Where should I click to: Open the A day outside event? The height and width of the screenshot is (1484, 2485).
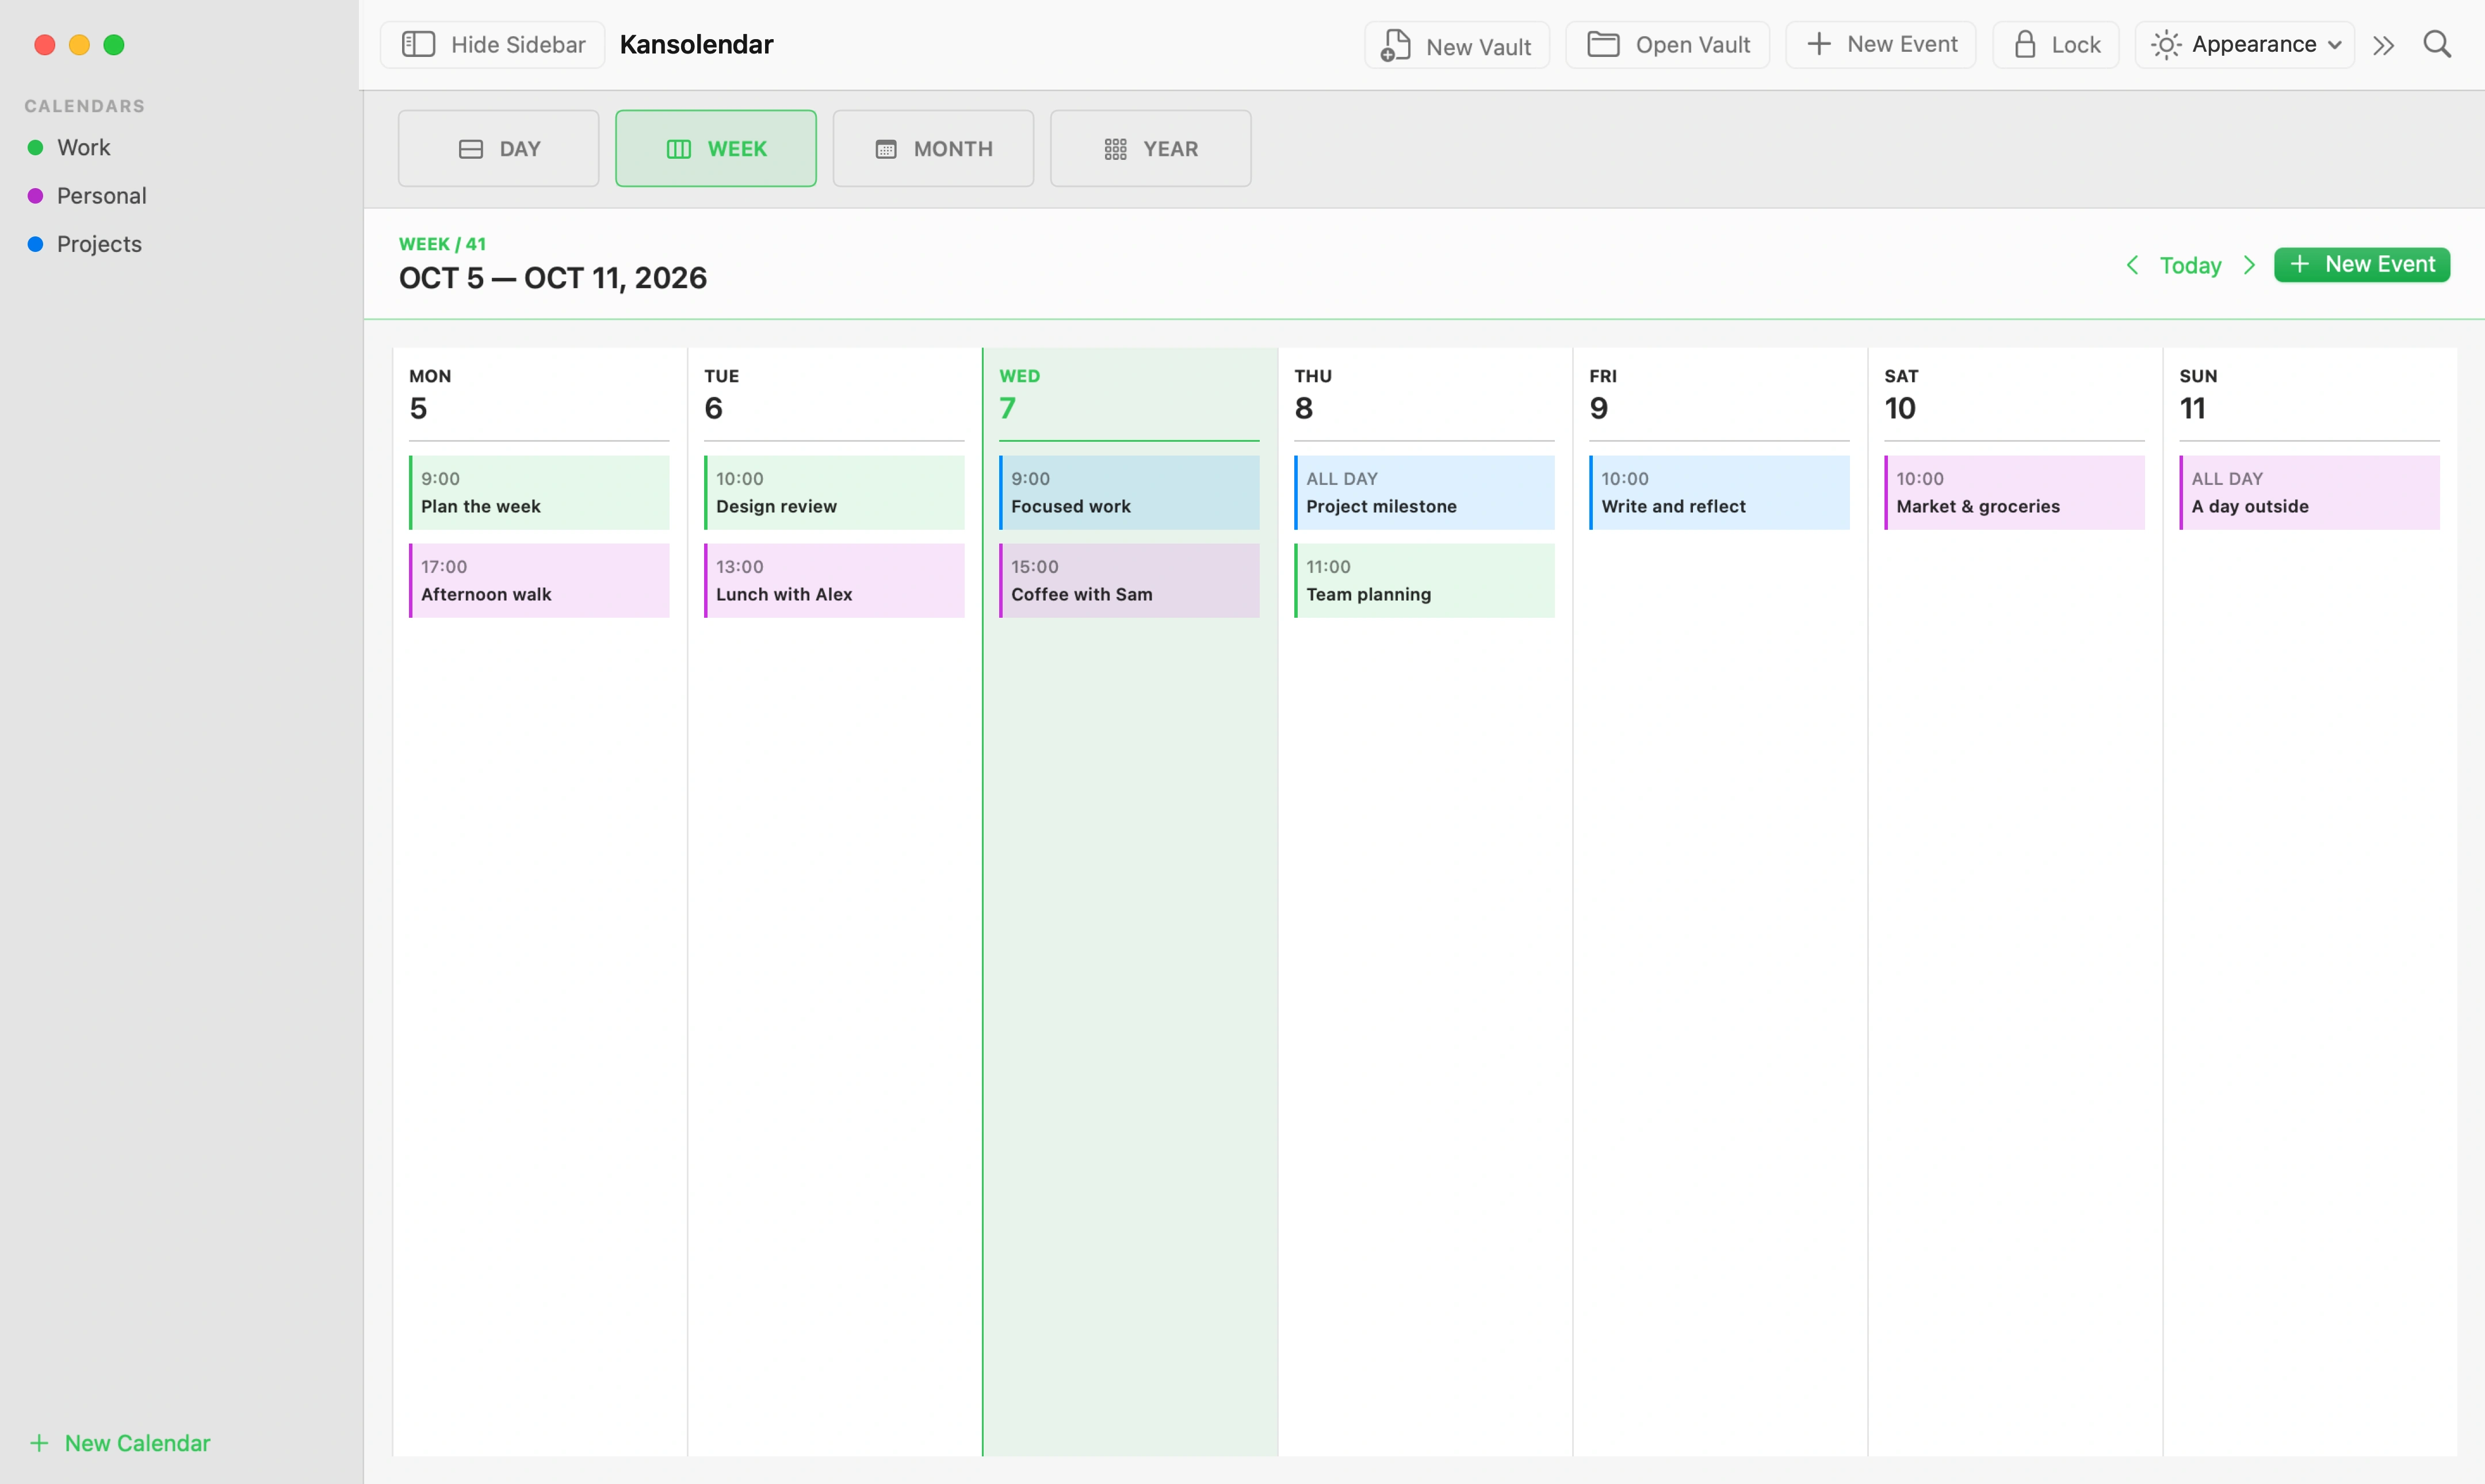pos(2309,492)
